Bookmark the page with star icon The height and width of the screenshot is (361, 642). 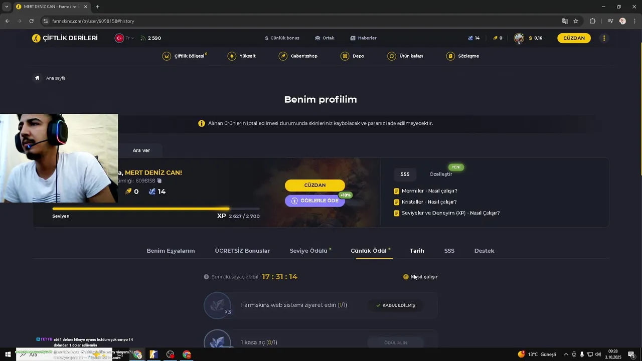click(576, 21)
